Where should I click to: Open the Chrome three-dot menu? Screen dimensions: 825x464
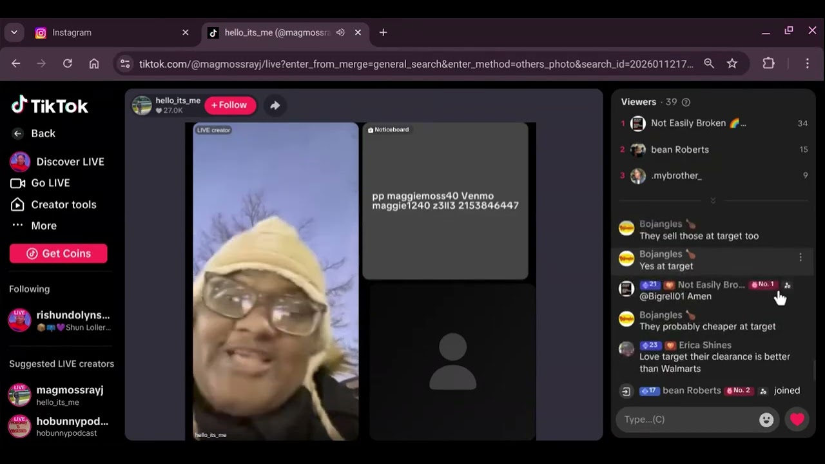coord(808,63)
